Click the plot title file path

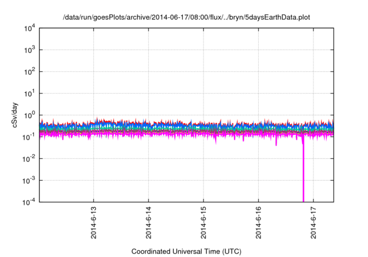click(186, 17)
